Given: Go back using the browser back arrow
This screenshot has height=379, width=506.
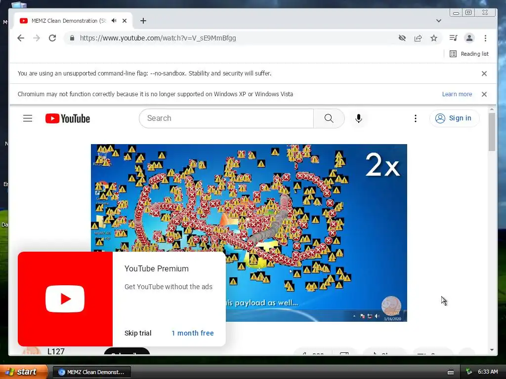Looking at the screenshot, I should point(21,38).
